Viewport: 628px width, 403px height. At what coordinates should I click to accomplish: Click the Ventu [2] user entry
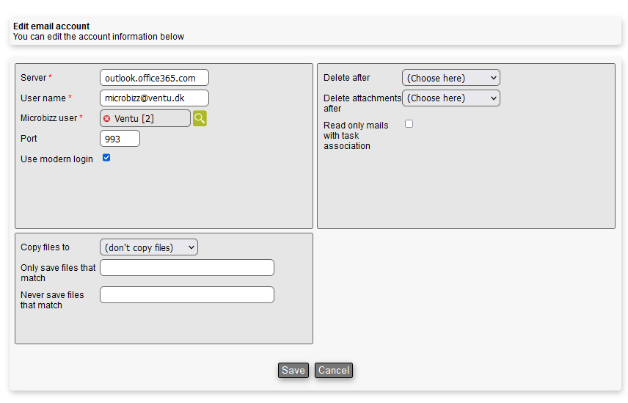coord(134,119)
